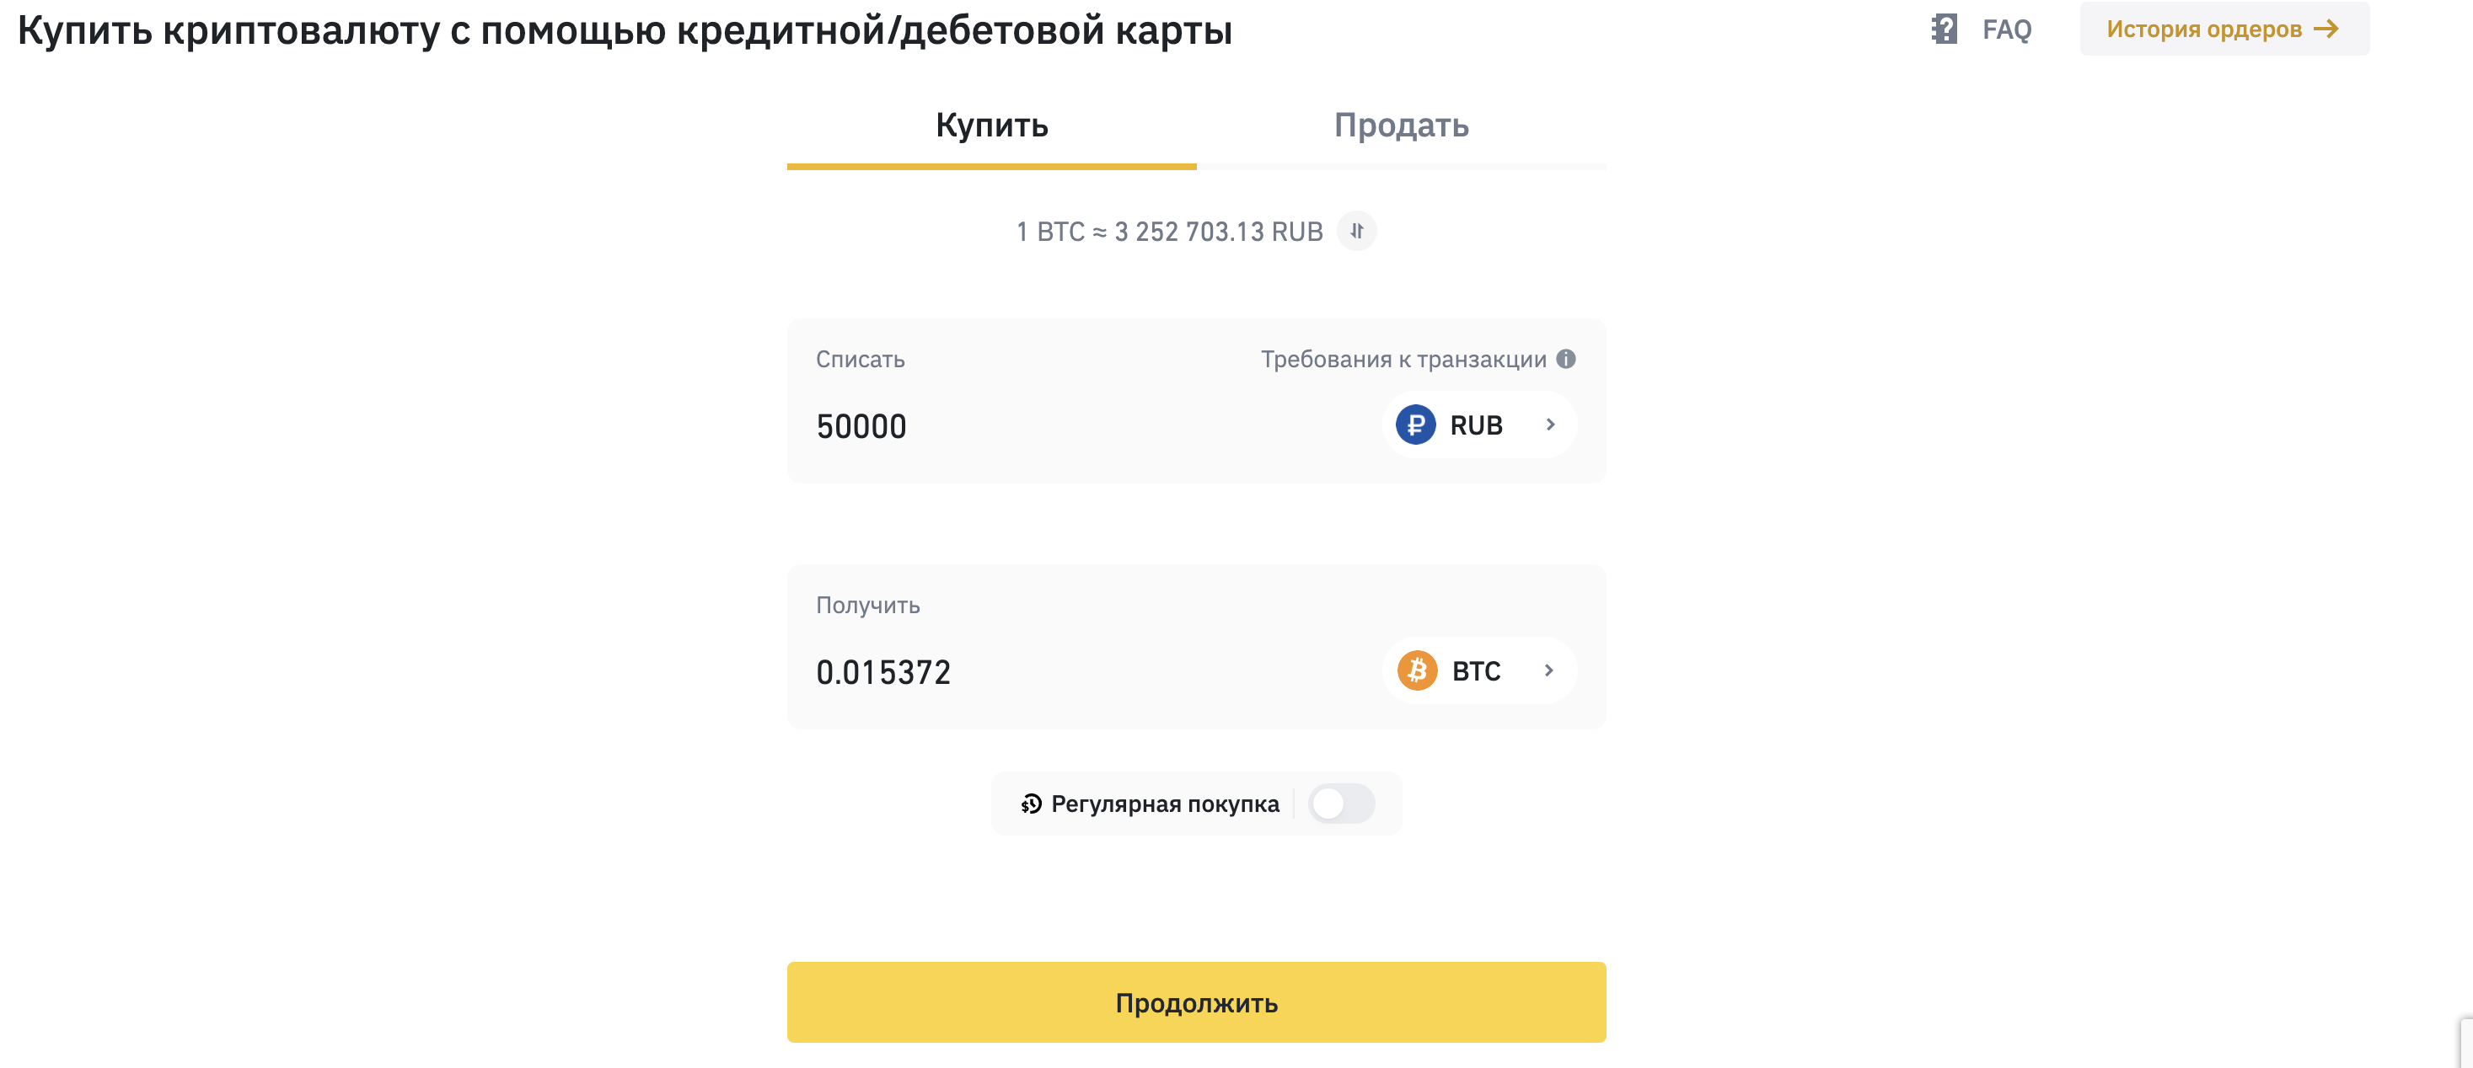Click the orange Bitcoin coin icon
Image resolution: width=2473 pixels, height=1068 pixels.
(x=1416, y=670)
